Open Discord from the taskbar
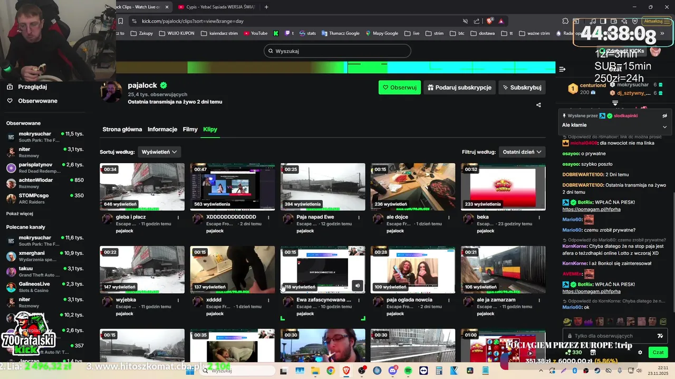675x379 pixels. click(393, 371)
